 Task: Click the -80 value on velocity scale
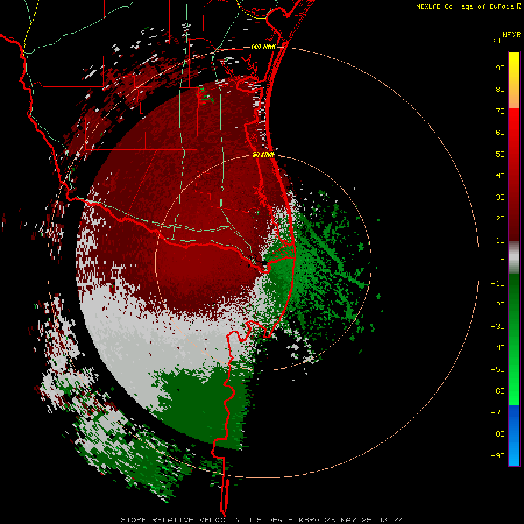(498, 434)
